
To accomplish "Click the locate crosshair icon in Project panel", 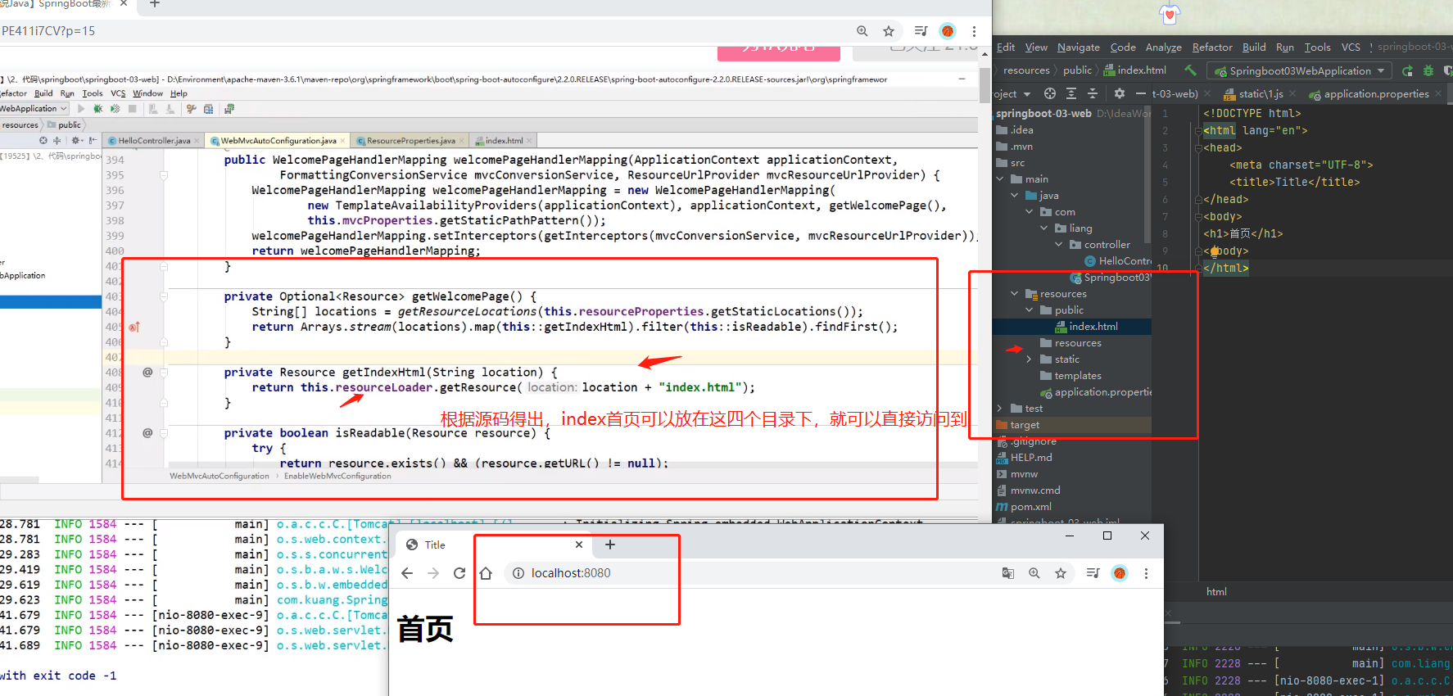I will [1050, 93].
